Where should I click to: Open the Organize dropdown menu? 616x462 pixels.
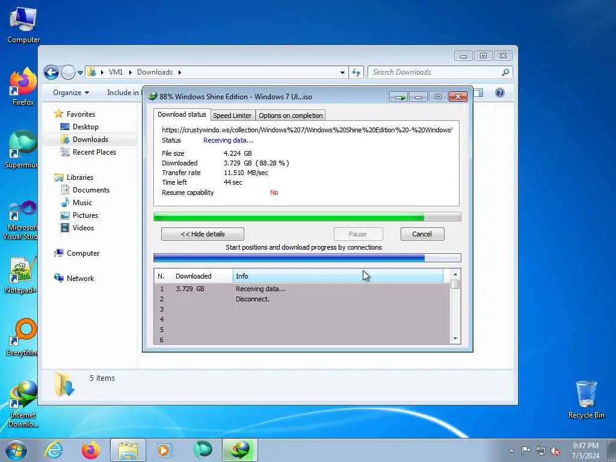(71, 93)
